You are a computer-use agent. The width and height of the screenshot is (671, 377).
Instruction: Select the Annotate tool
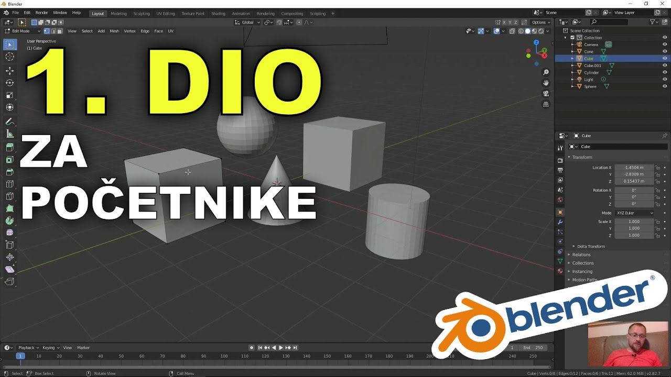point(9,121)
